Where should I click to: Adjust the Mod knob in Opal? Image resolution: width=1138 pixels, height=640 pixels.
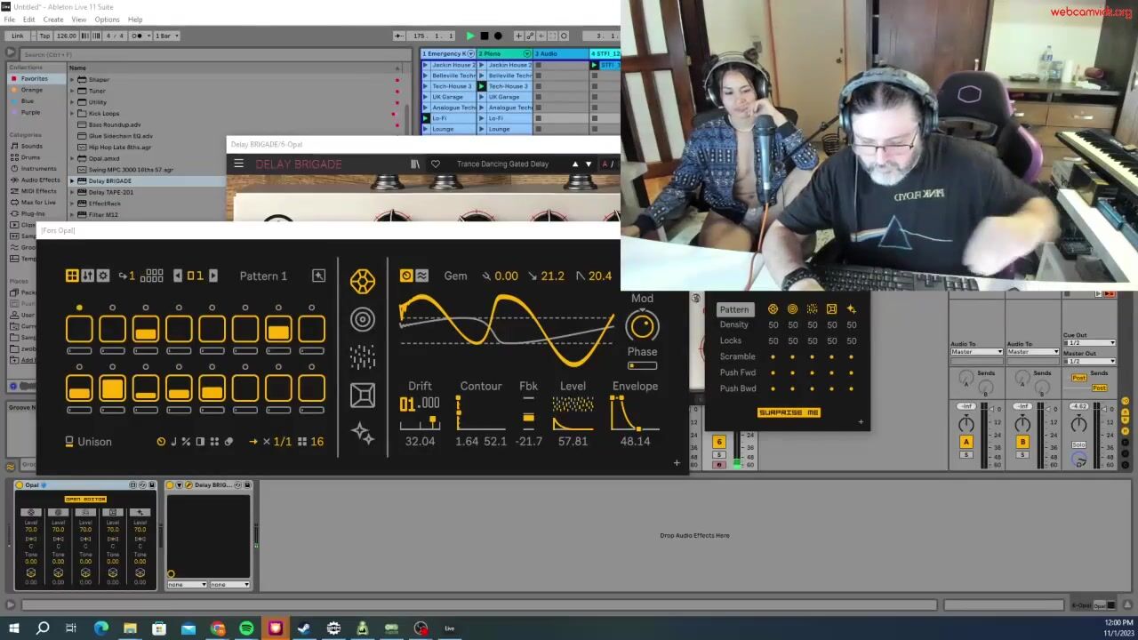coord(642,326)
